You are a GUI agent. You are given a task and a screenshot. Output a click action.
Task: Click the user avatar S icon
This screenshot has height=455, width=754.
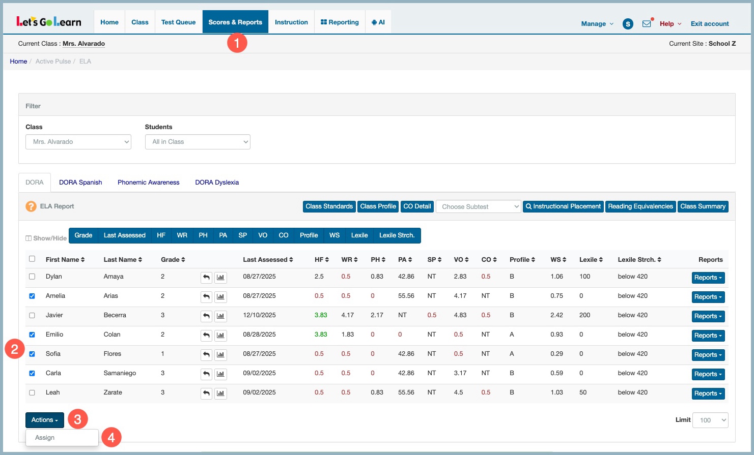point(628,24)
